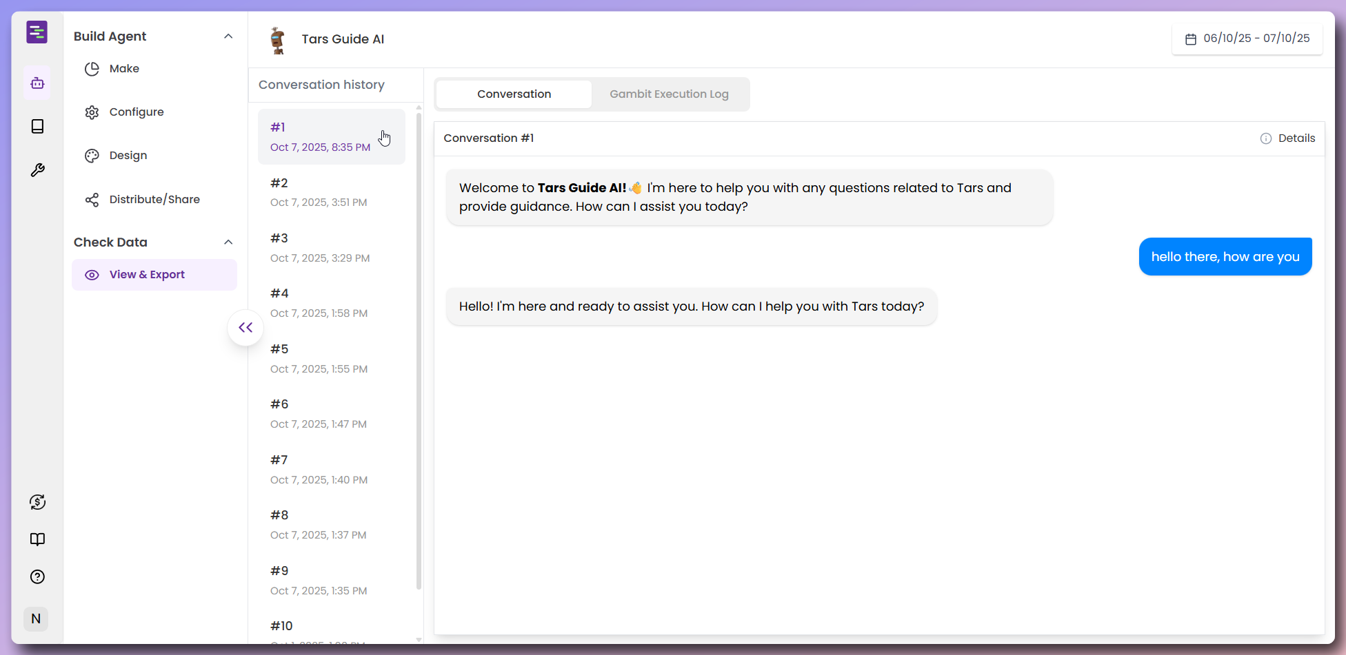Select conversation #2 from 3:51 PM

332,192
